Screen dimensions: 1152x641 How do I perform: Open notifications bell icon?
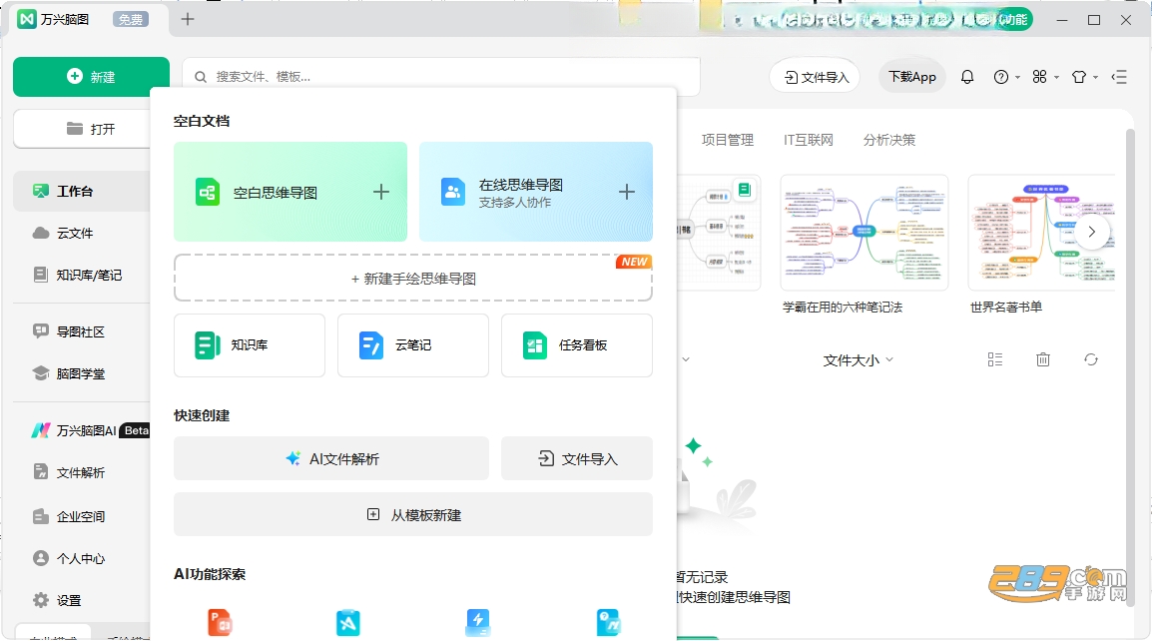click(x=967, y=77)
